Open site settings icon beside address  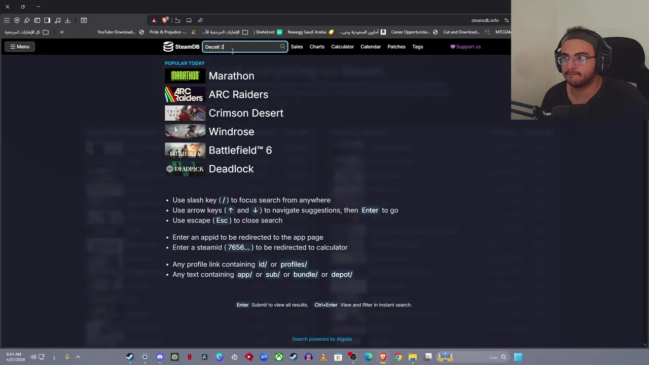coord(506,20)
